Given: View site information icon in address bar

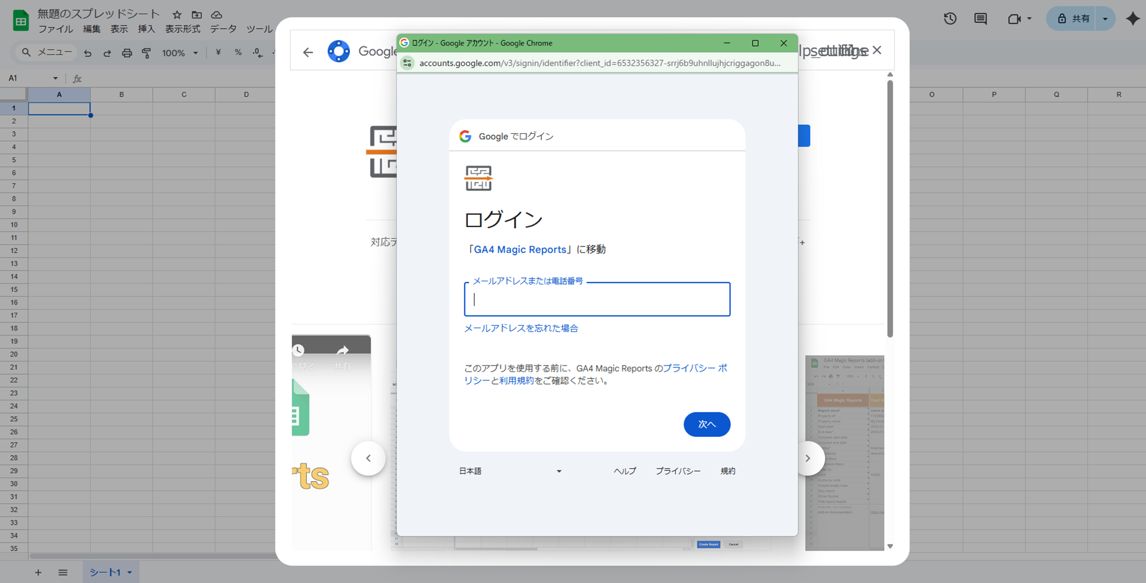Looking at the screenshot, I should 407,63.
